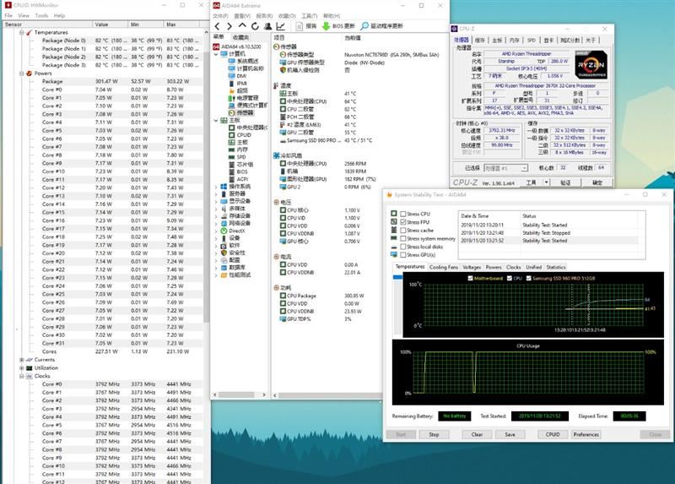Enable the Stress cache checkbox
Screen dimensions: 675x484
tap(403, 230)
